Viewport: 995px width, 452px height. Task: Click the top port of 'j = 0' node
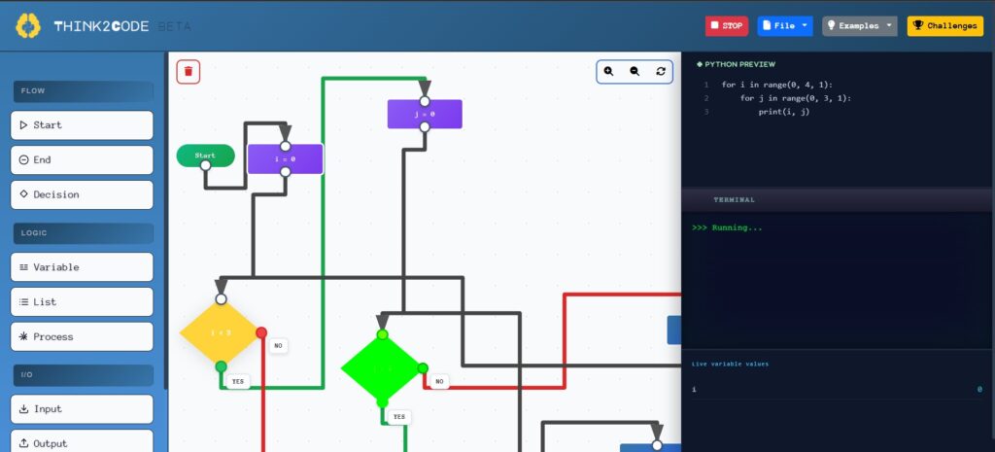pyautogui.click(x=425, y=101)
